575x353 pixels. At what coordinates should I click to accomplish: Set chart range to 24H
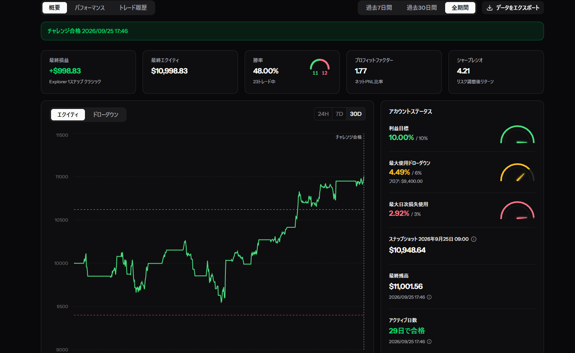[323, 114]
